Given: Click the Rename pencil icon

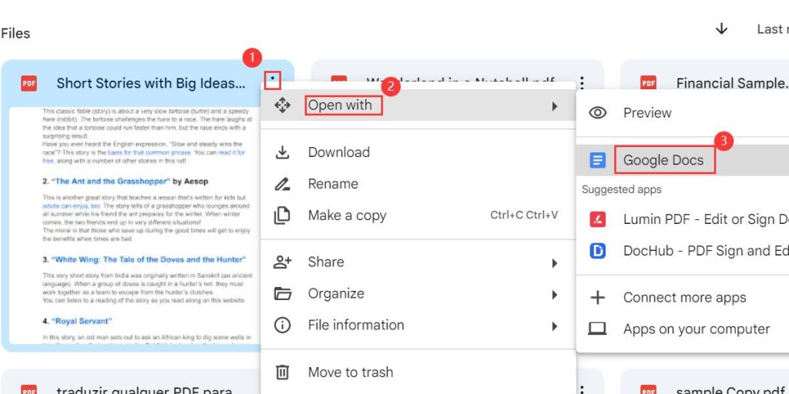Looking at the screenshot, I should coord(282,184).
